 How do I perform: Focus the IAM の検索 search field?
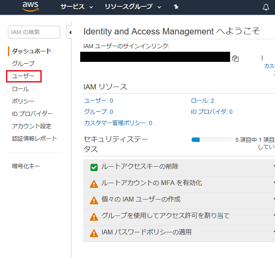[x=34, y=32]
